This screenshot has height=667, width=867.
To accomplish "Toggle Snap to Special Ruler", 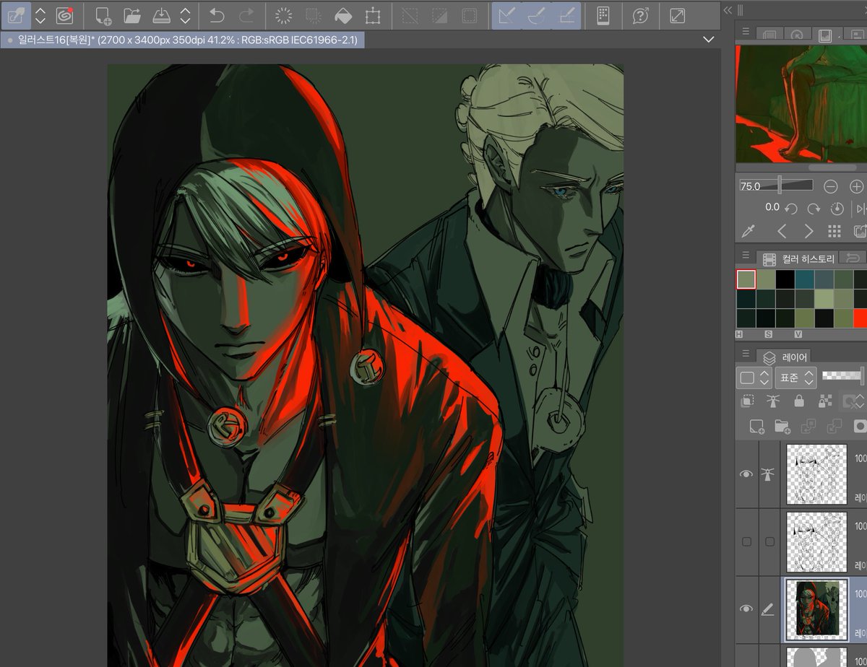I will tap(536, 15).
